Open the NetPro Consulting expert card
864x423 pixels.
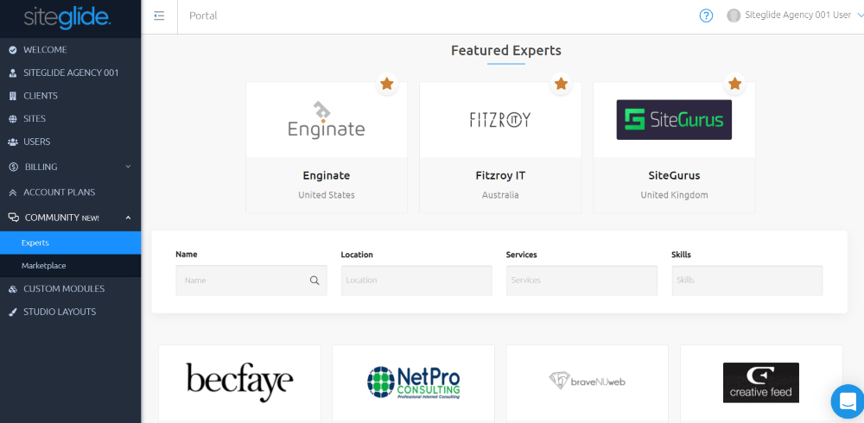tap(413, 382)
